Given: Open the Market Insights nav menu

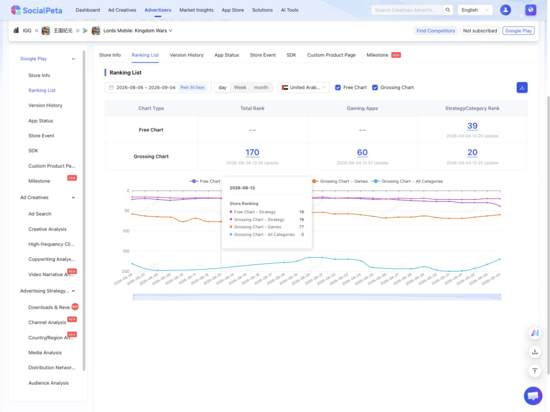Looking at the screenshot, I should tap(196, 10).
